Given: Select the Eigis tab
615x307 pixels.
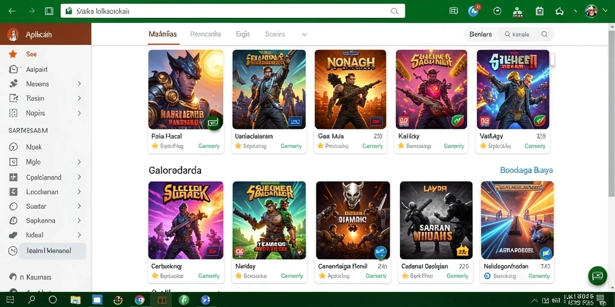Looking at the screenshot, I should pyautogui.click(x=243, y=34).
